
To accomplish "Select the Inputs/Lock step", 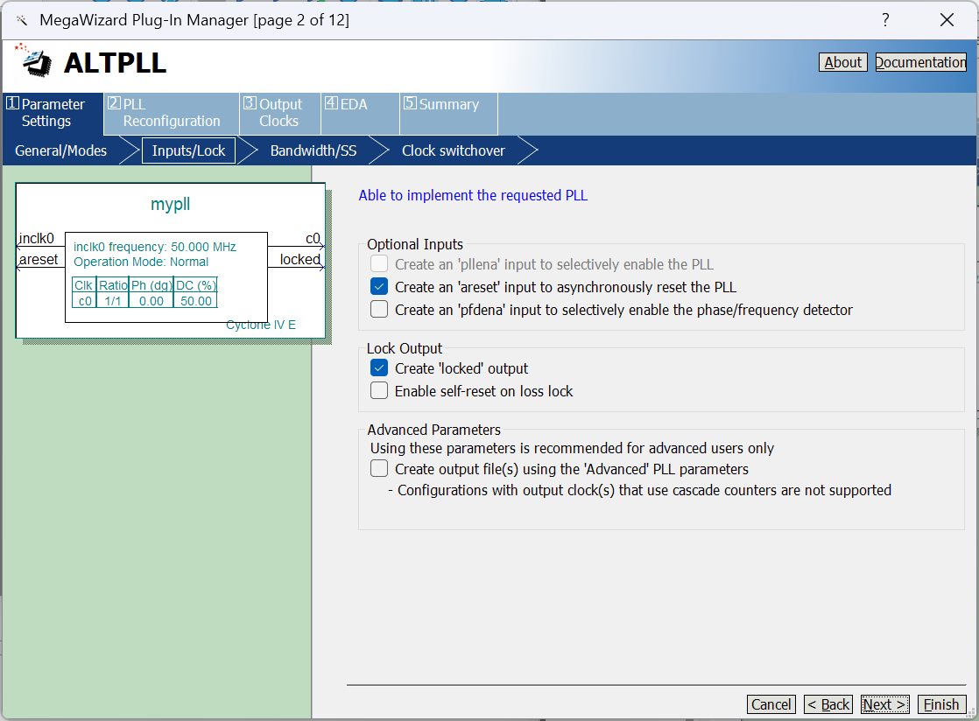I will [188, 150].
